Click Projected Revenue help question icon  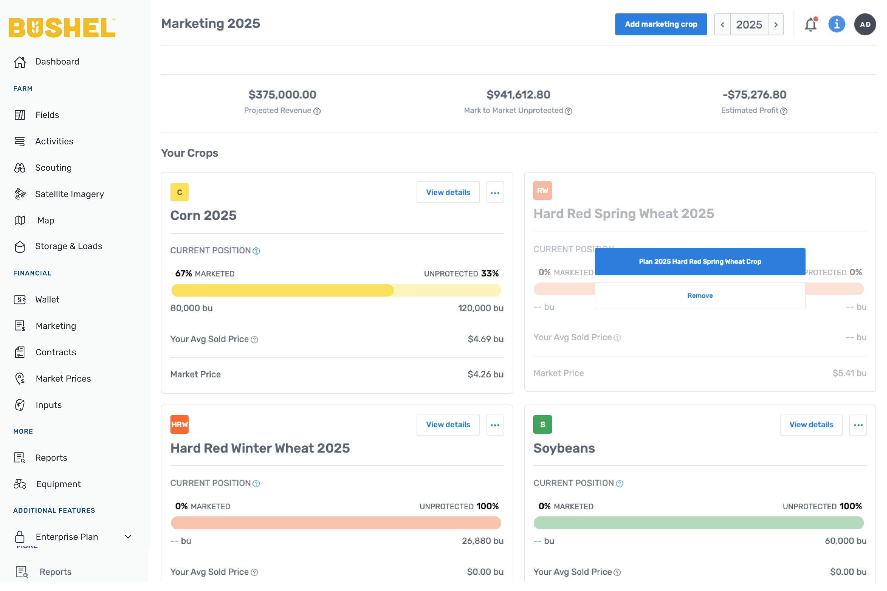click(317, 111)
